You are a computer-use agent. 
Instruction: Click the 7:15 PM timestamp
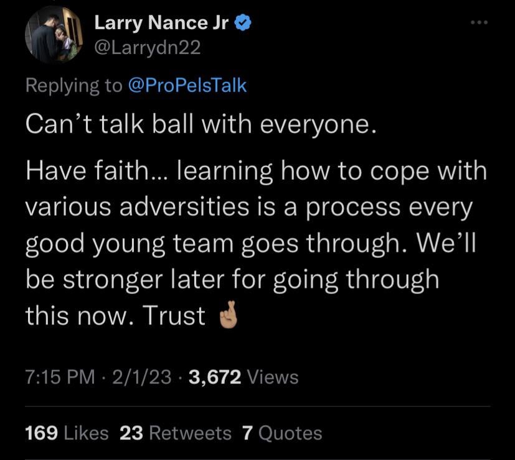tap(61, 377)
